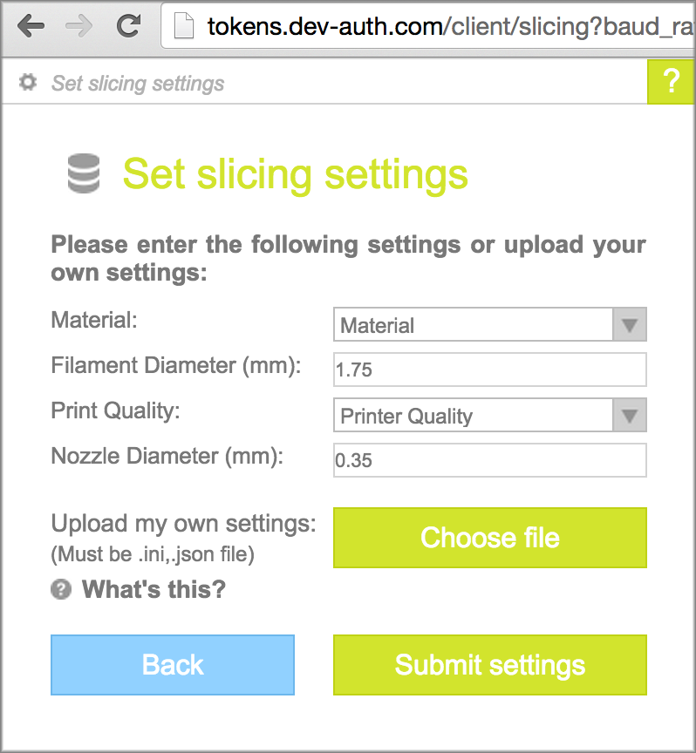Image resolution: width=696 pixels, height=753 pixels.
Task: Click the browser back arrow
Action: click(x=31, y=26)
